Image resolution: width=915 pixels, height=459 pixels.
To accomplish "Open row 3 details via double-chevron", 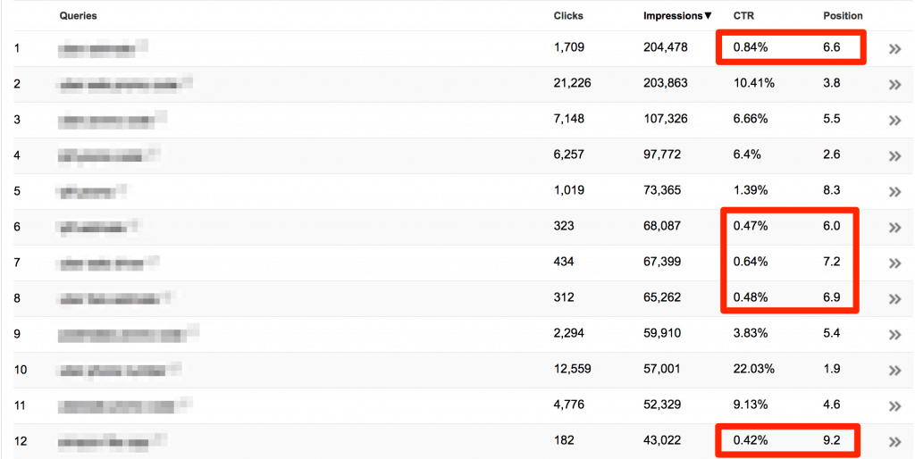I will pos(894,121).
